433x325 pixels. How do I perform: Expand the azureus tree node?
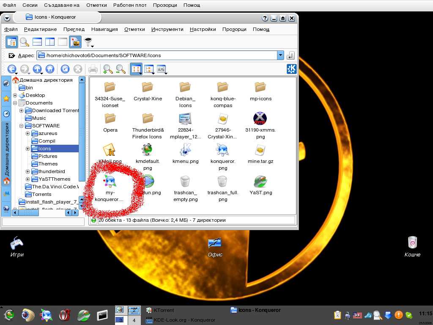click(x=27, y=133)
